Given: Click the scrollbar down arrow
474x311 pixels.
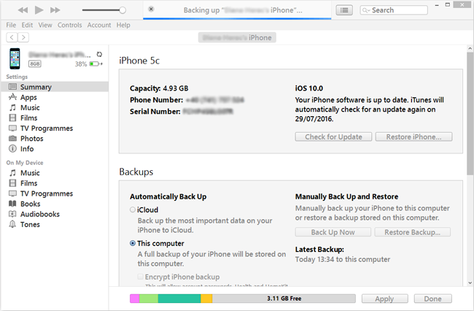Looking at the screenshot, I should click(470, 283).
